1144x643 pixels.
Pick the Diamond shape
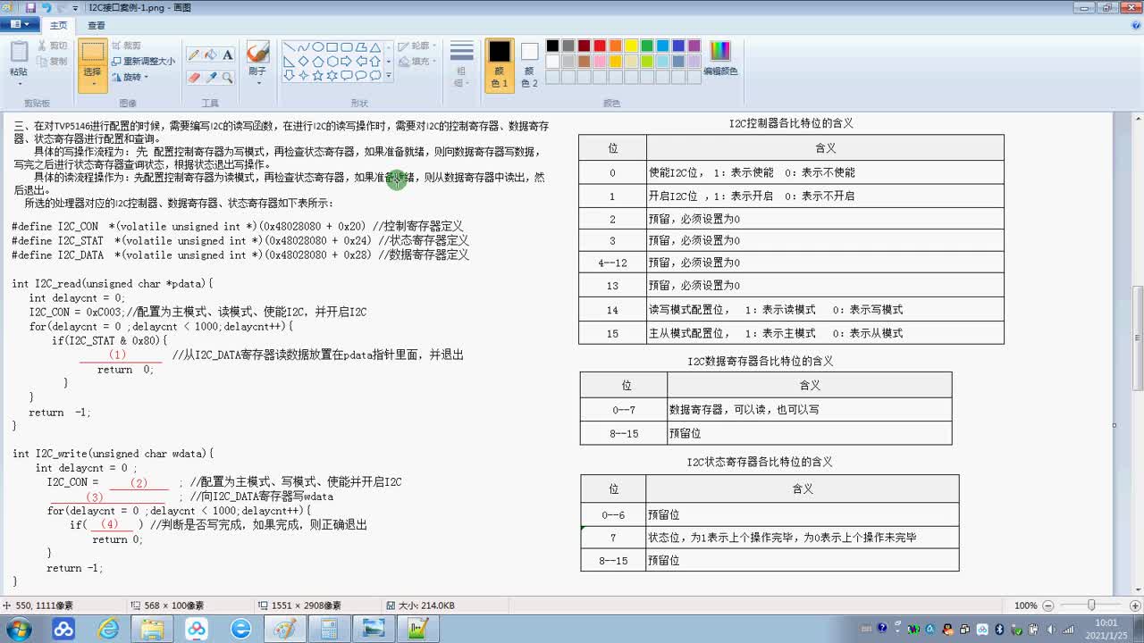[303, 62]
